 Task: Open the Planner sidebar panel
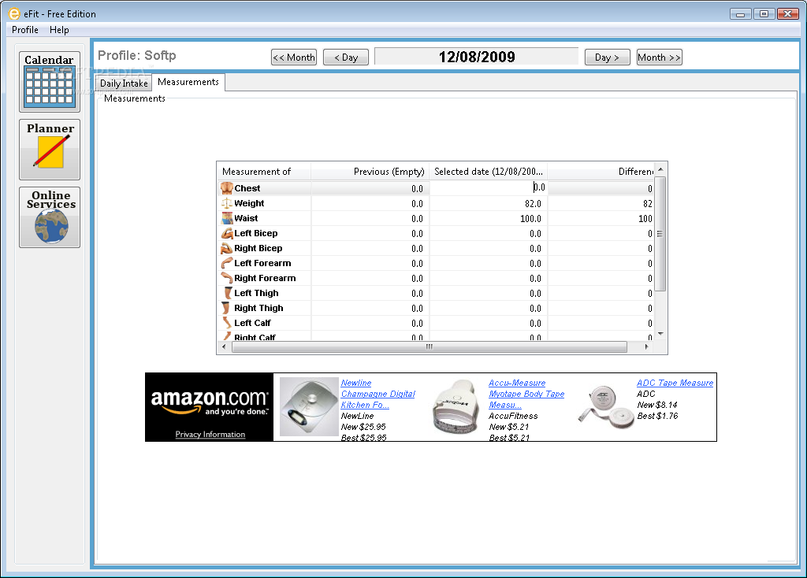[x=50, y=150]
